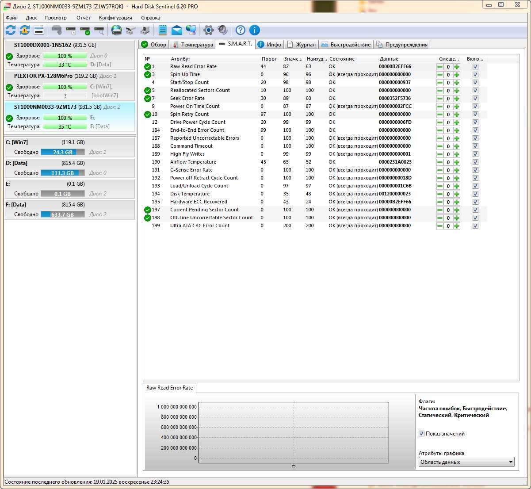Click the refresh-with-warning toolbar icon
This screenshot has height=489, width=531.
25,30
